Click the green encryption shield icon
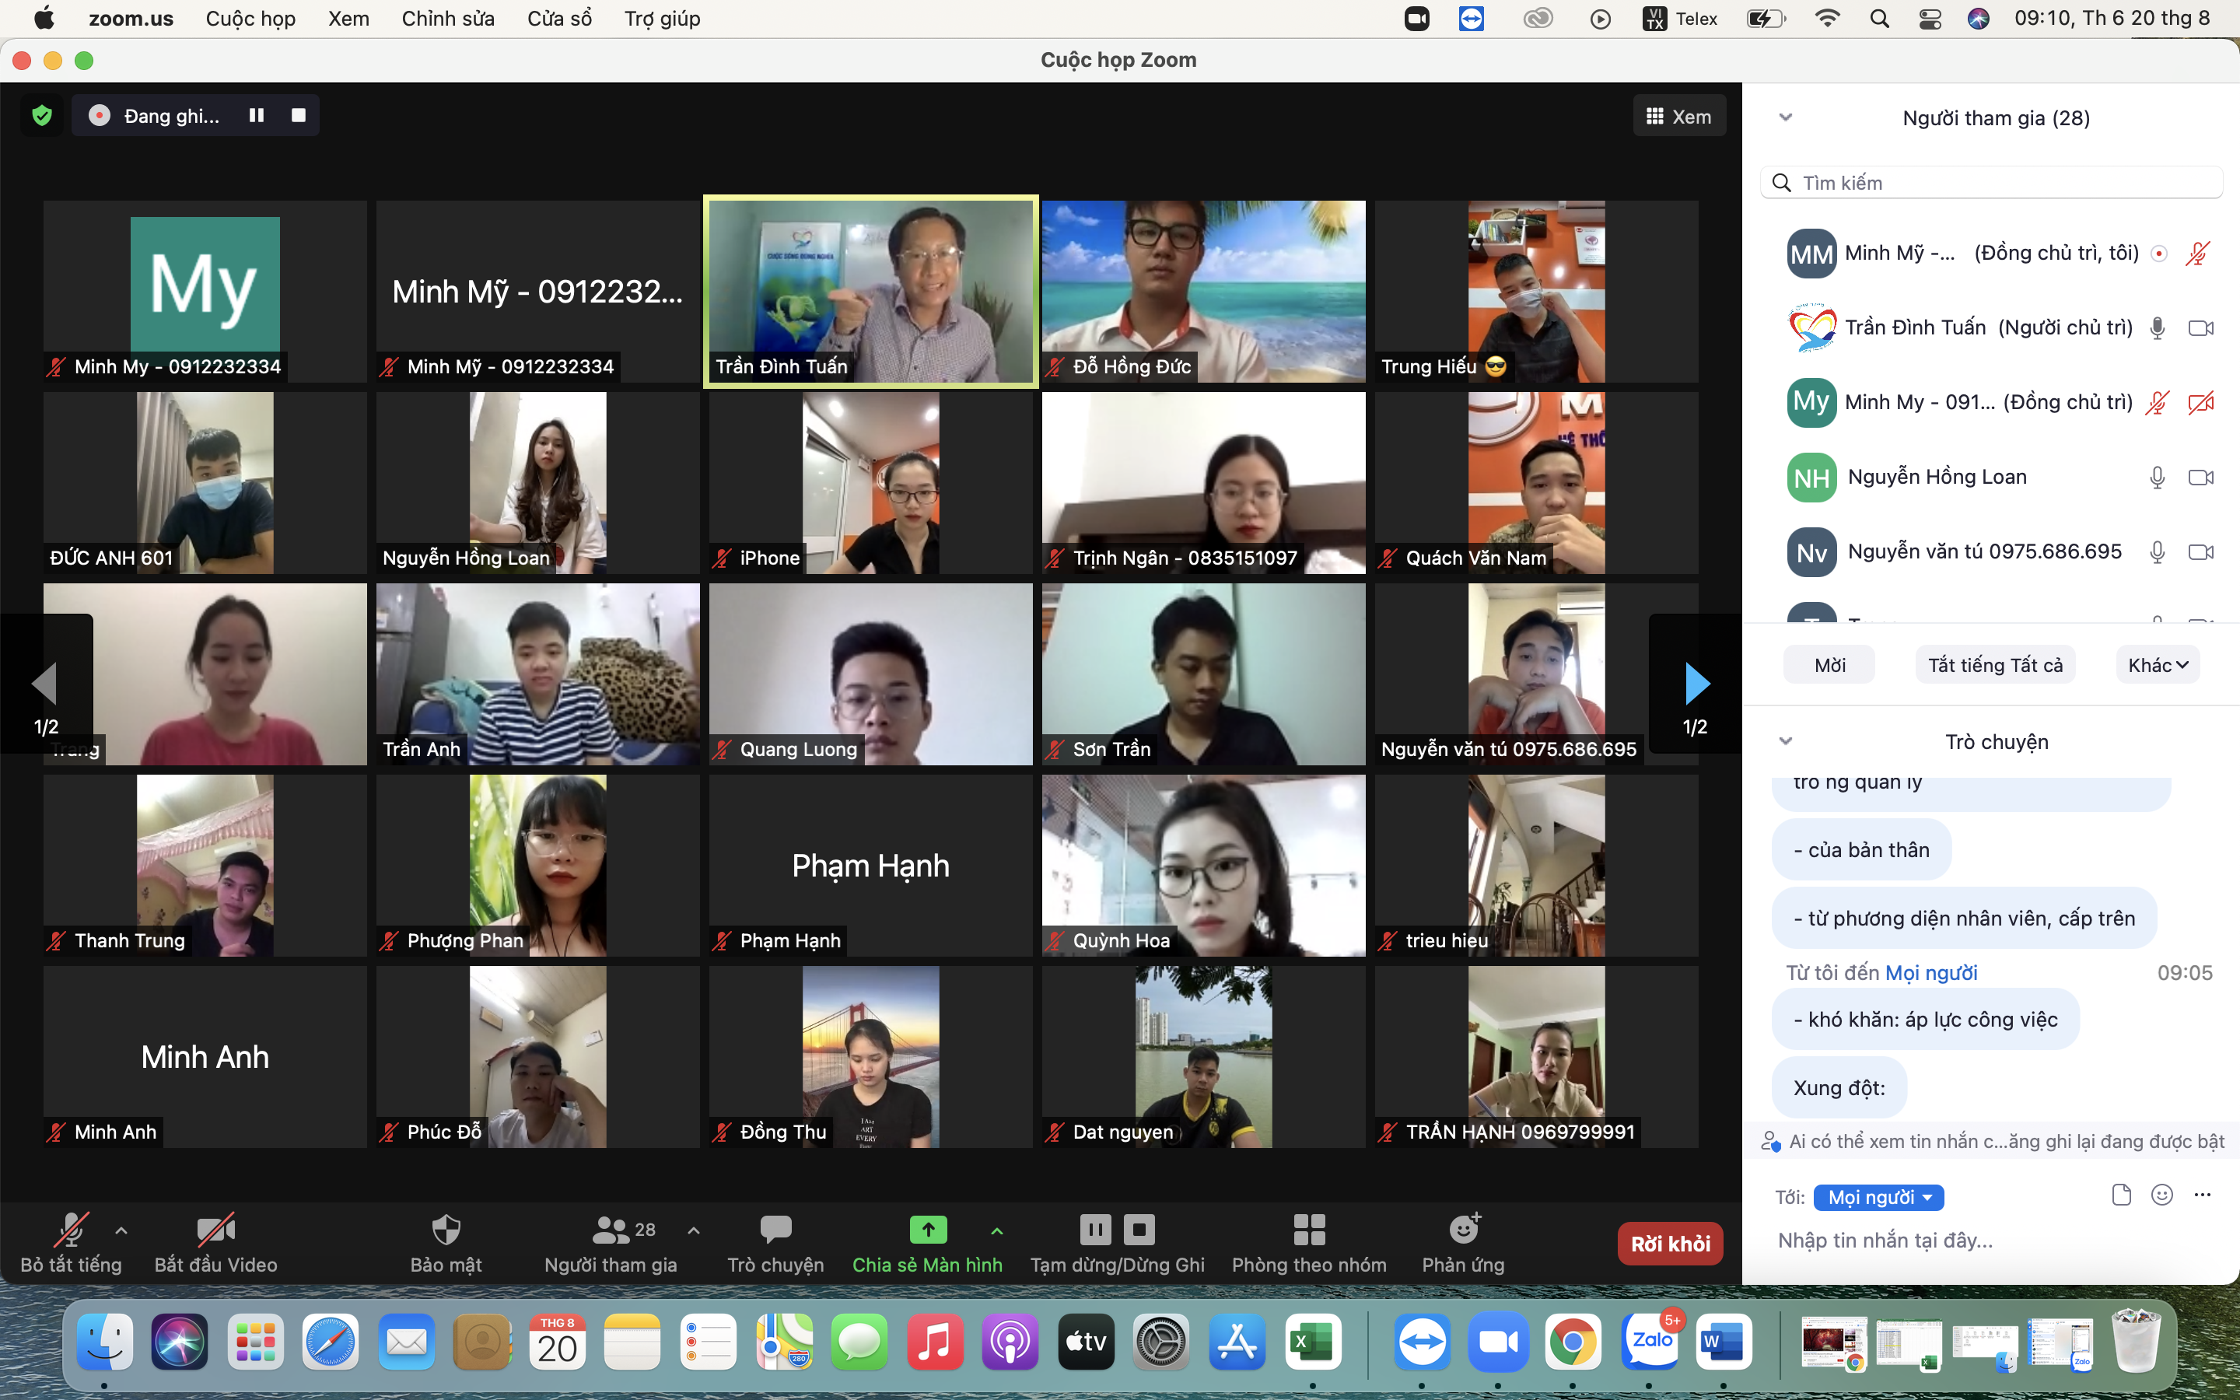 (x=42, y=116)
